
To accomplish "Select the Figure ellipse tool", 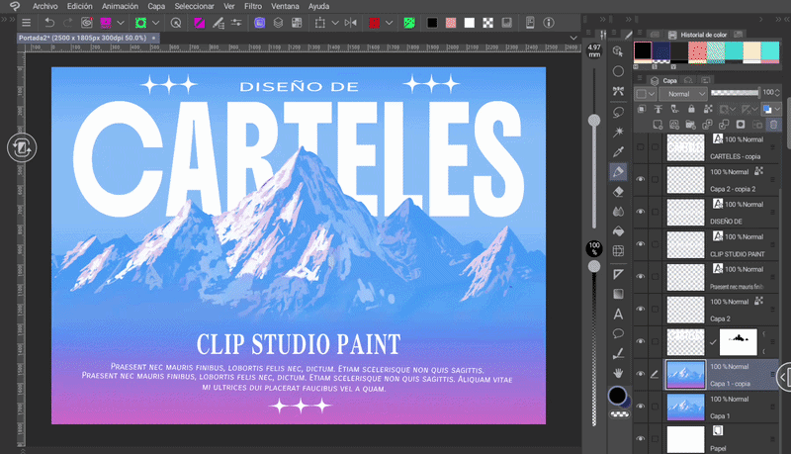I will tap(619, 71).
